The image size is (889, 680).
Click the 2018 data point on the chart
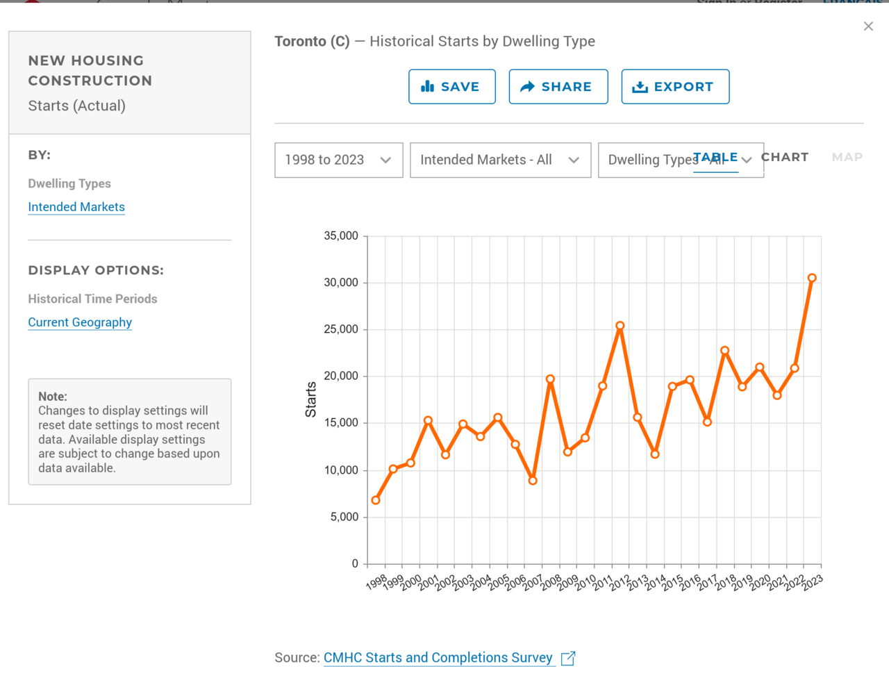click(x=724, y=351)
